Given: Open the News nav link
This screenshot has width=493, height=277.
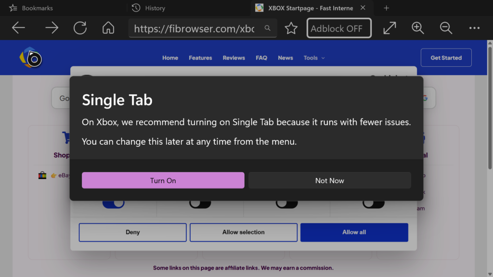Looking at the screenshot, I should (x=285, y=58).
